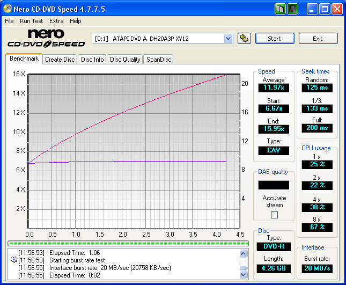Viewport: 346px width, 285px height.
Task: Minimize the Nero CD-DVD Speed window
Action: coord(313,9)
